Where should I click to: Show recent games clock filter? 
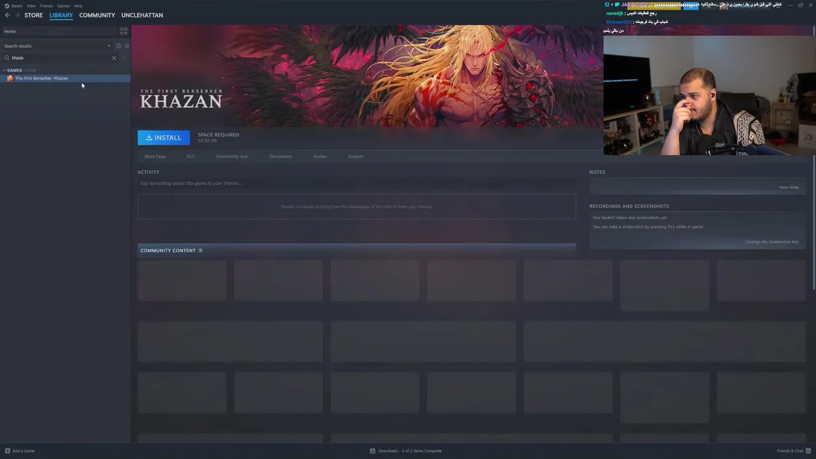coord(119,46)
